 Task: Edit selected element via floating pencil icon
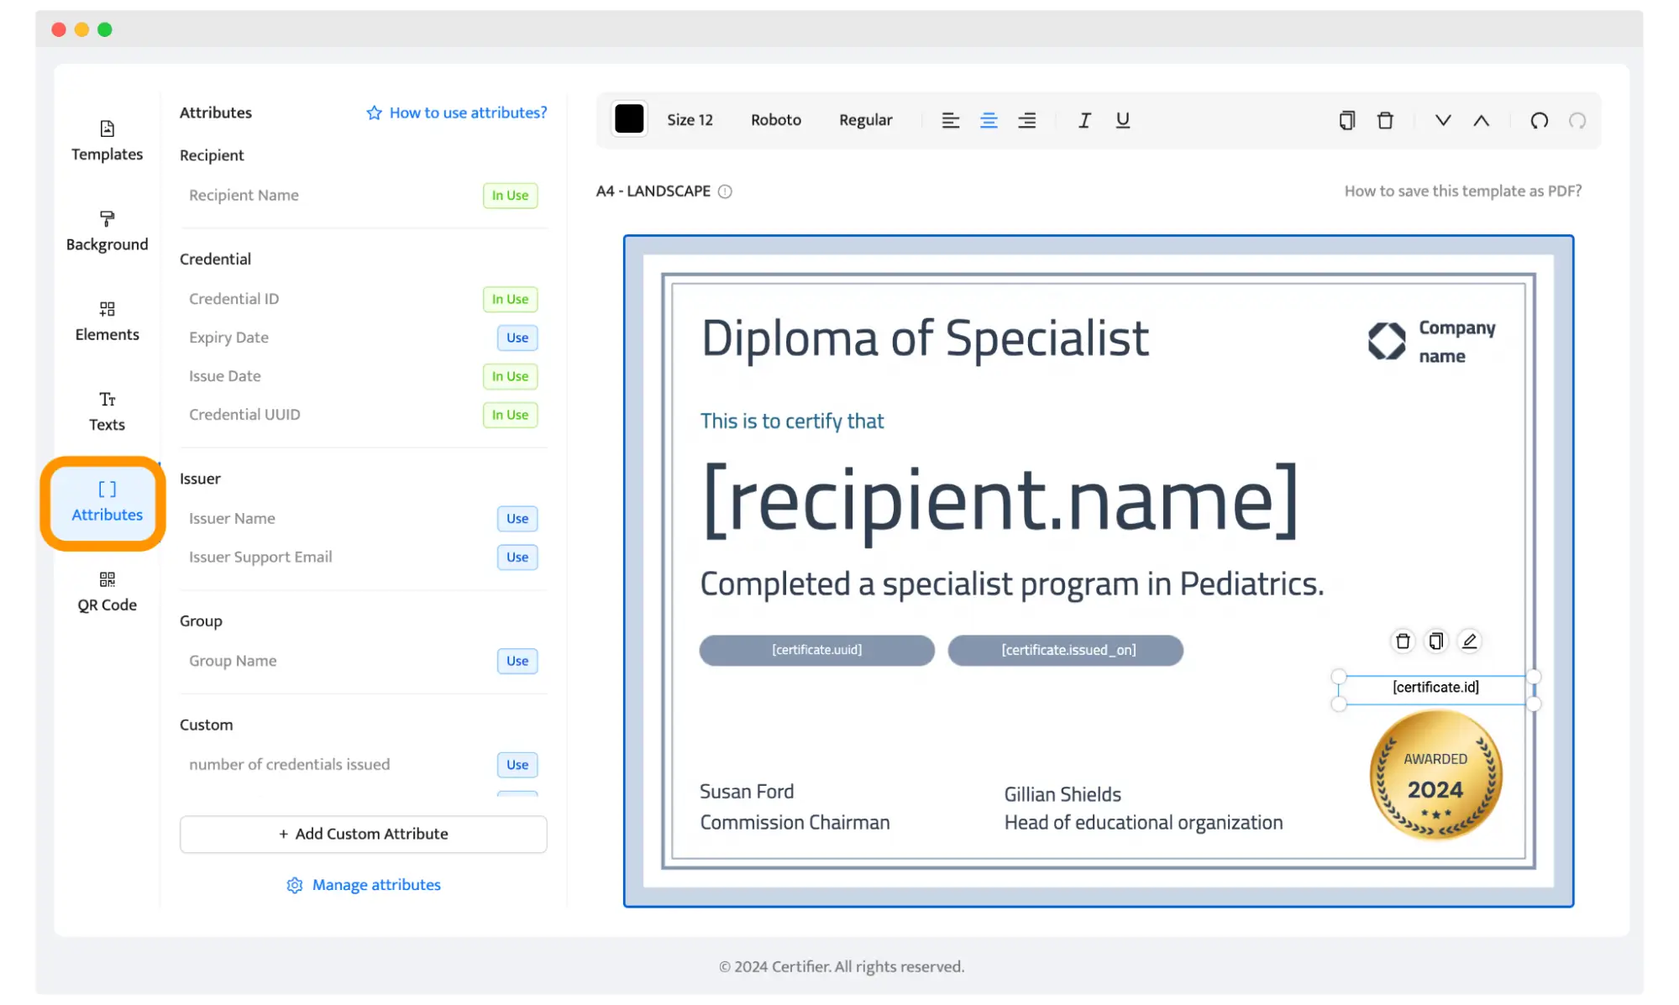[1469, 641]
